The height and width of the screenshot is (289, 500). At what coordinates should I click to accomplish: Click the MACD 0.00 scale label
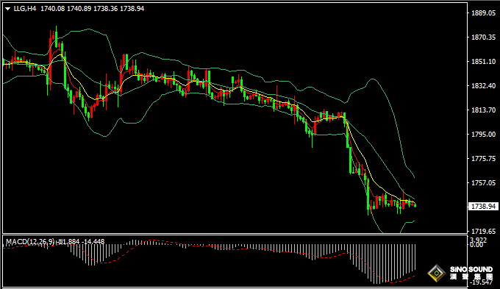coord(476,245)
